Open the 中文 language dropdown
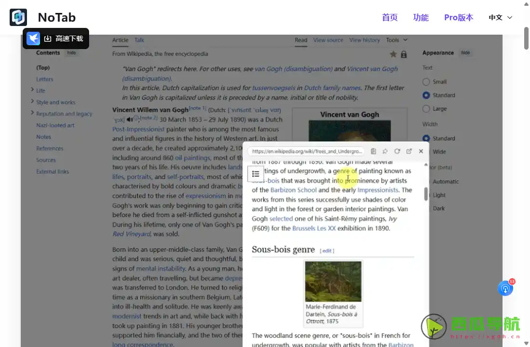This screenshot has width=530, height=347. (x=500, y=17)
